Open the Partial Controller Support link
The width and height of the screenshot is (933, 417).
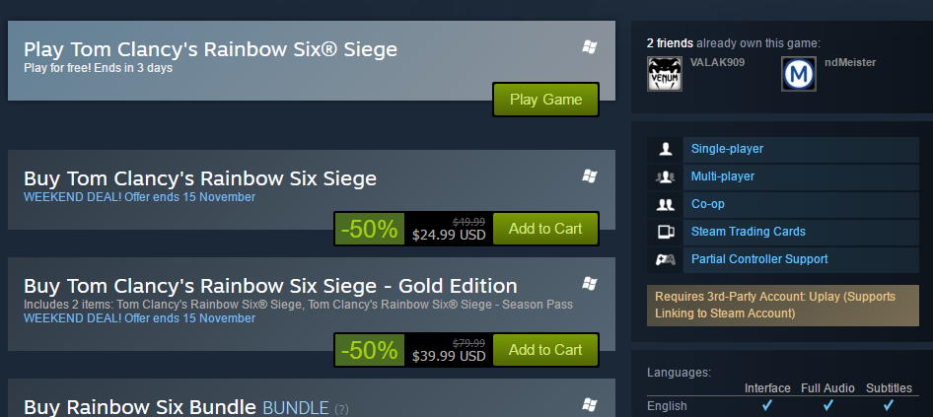click(x=759, y=259)
